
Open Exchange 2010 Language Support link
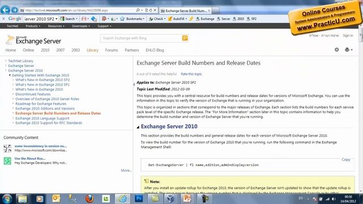42,118
